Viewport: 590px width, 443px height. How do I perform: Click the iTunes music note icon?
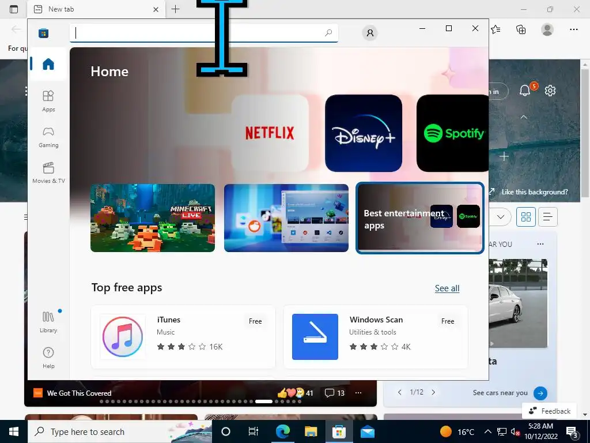click(123, 337)
